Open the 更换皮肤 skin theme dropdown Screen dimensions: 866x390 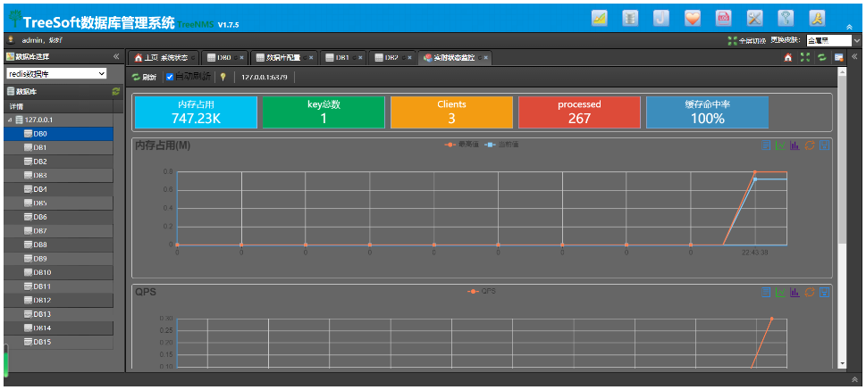click(x=832, y=40)
